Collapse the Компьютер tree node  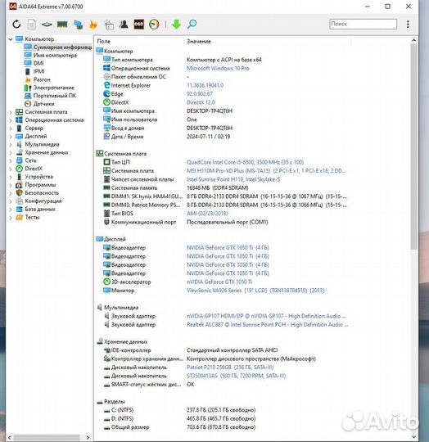(x=11, y=39)
